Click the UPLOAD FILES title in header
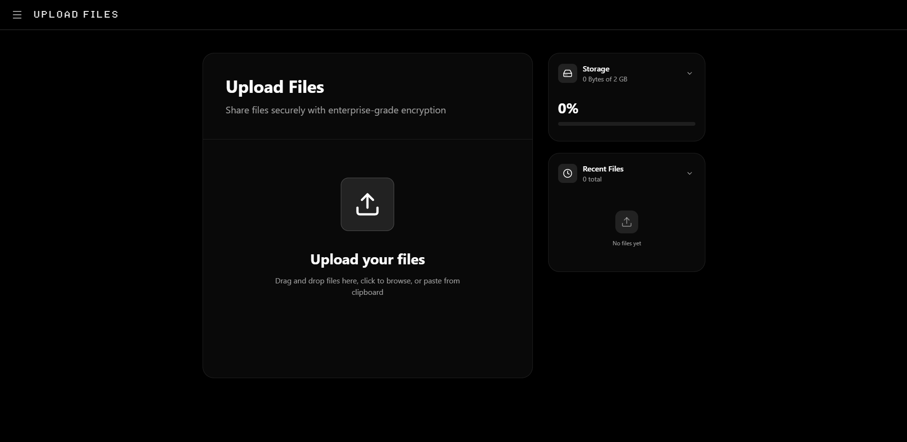This screenshot has height=442, width=907. [75, 14]
